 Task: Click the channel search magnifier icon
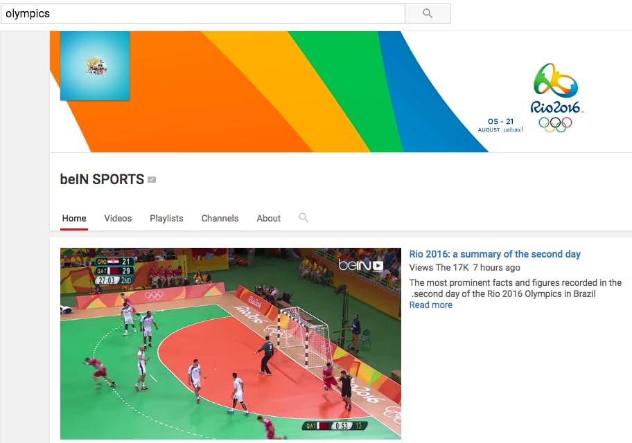click(304, 218)
